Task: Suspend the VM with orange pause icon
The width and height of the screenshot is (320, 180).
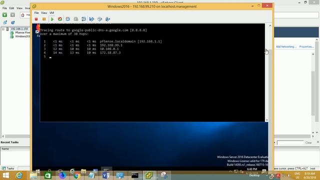Action: pyautogui.click(x=44, y=19)
